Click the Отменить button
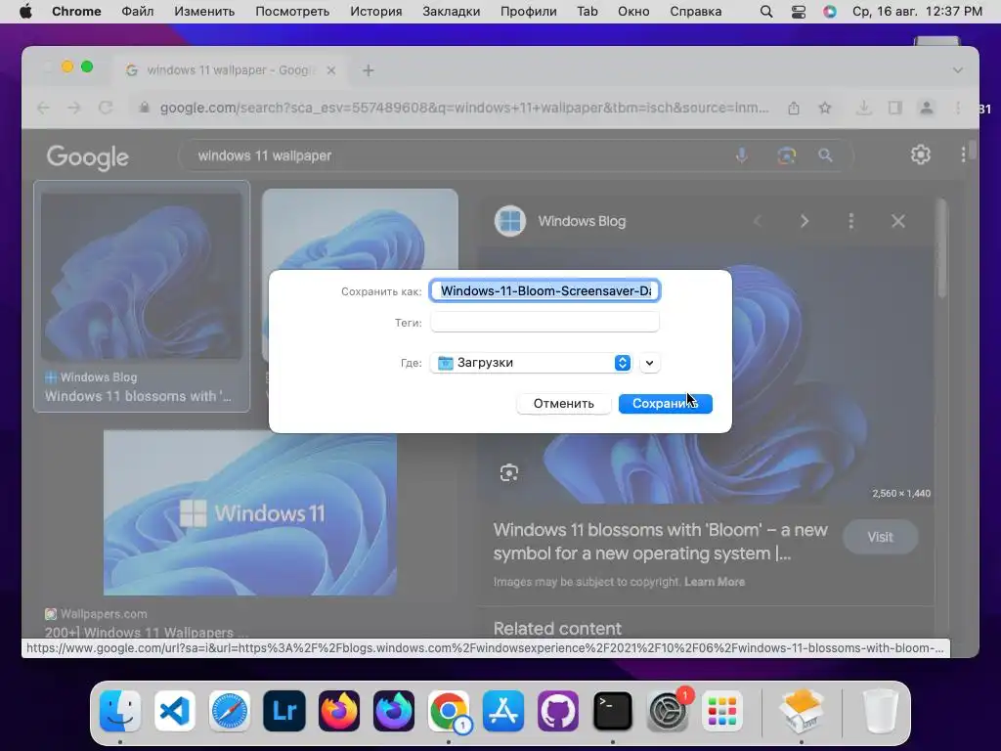Viewport: 1001px width, 751px height. tap(564, 404)
